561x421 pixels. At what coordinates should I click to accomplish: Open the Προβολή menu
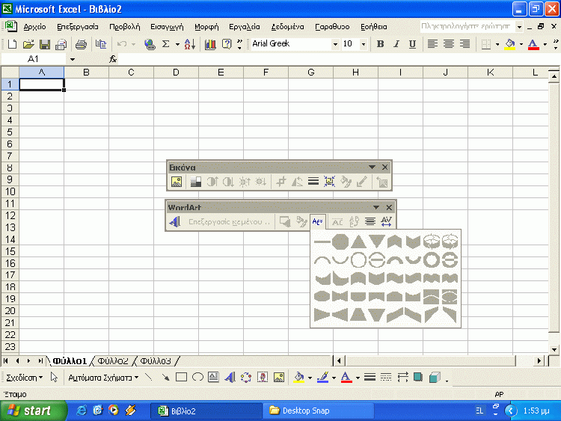pyautogui.click(x=124, y=27)
